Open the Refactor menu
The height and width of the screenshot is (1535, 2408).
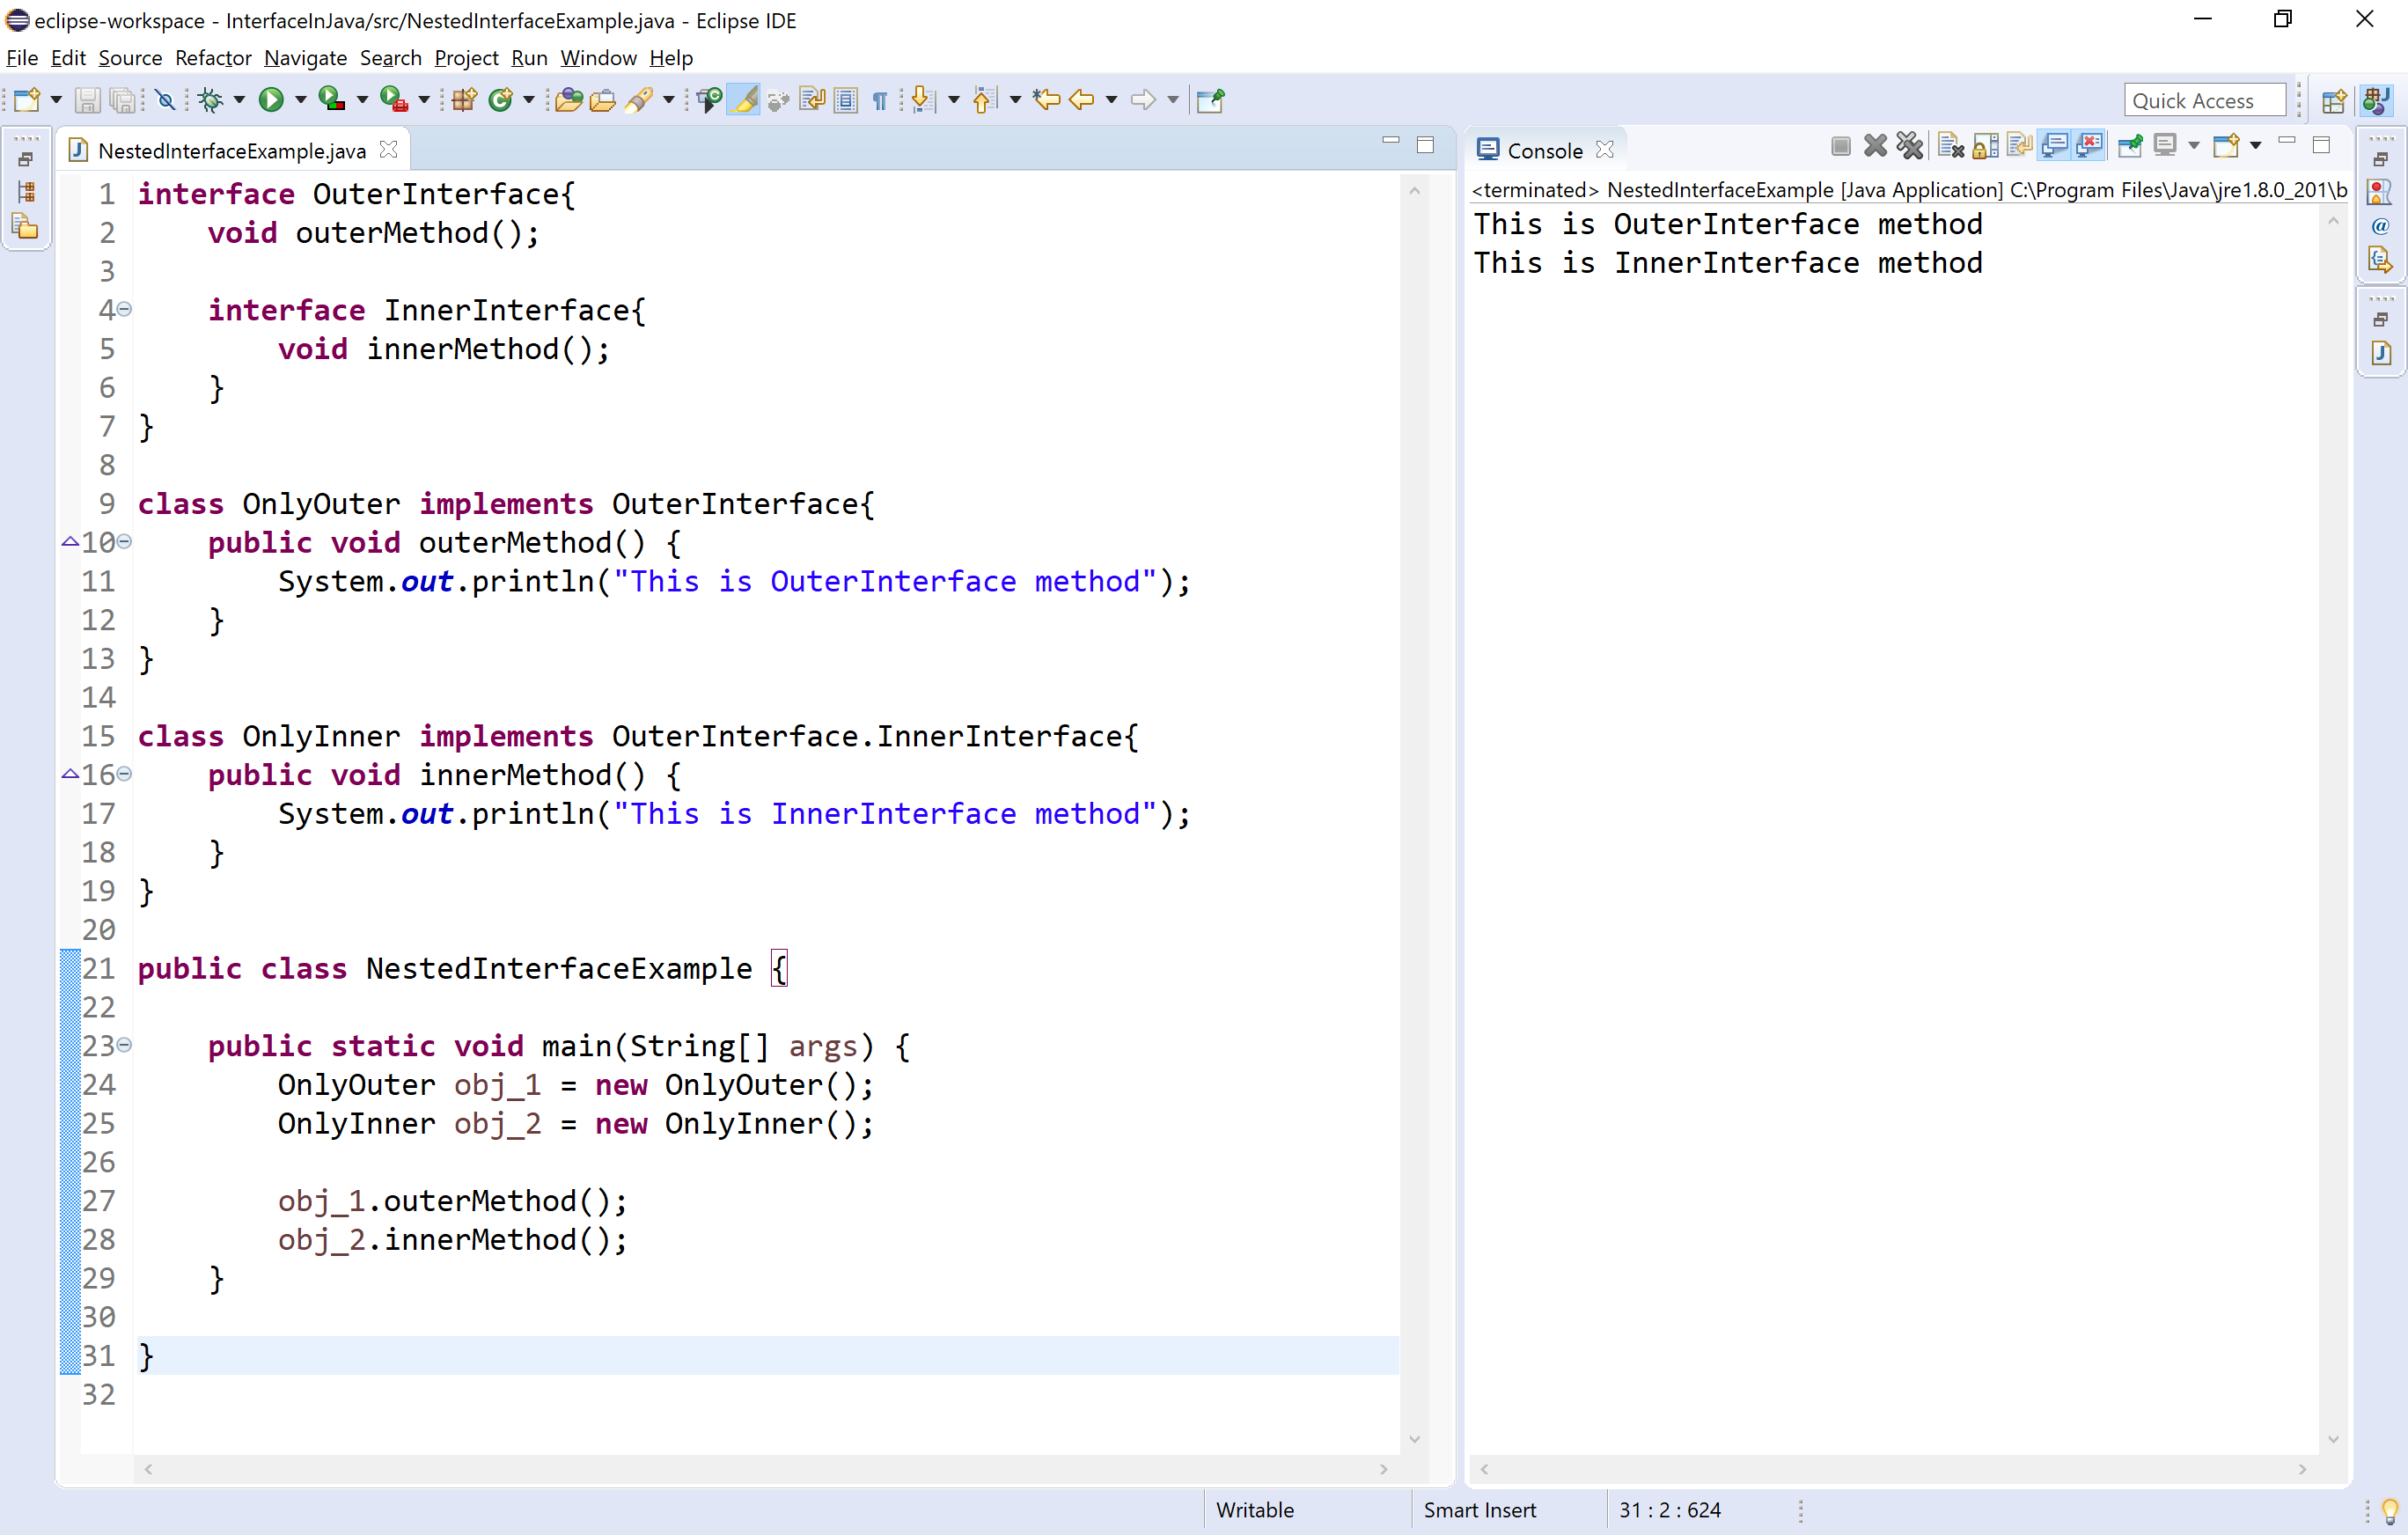pos(212,57)
